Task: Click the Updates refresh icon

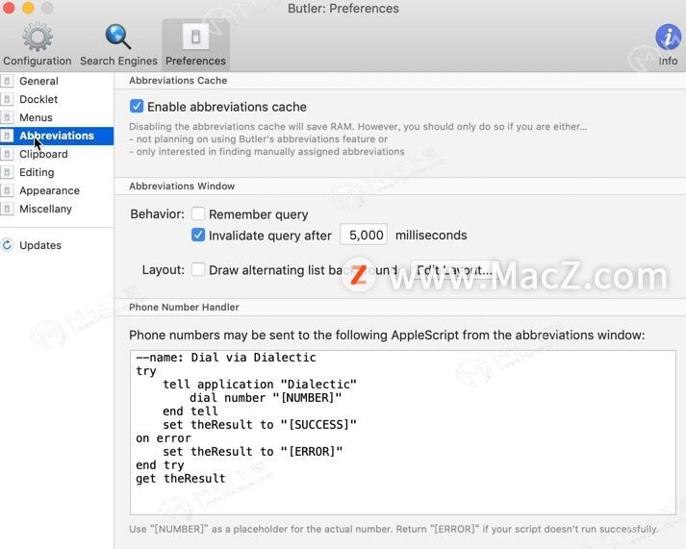Action: 7,245
